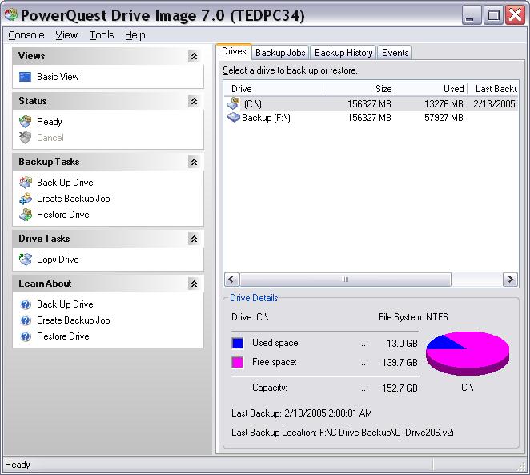Click Back Up Drive under Backup Tasks
530x475 pixels.
coord(65,183)
